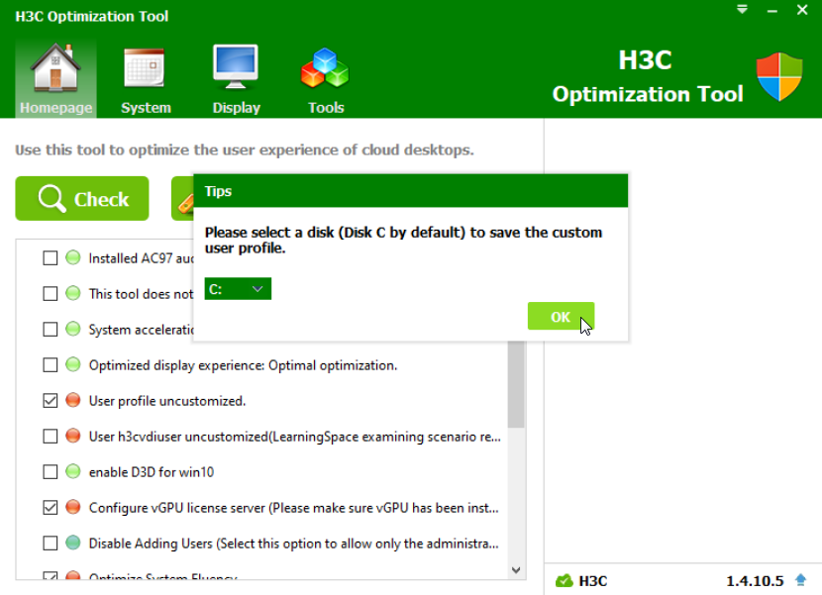Screen dimensions: 822x595
Task: Tick the System acceleration checkbox
Action: click(50, 330)
